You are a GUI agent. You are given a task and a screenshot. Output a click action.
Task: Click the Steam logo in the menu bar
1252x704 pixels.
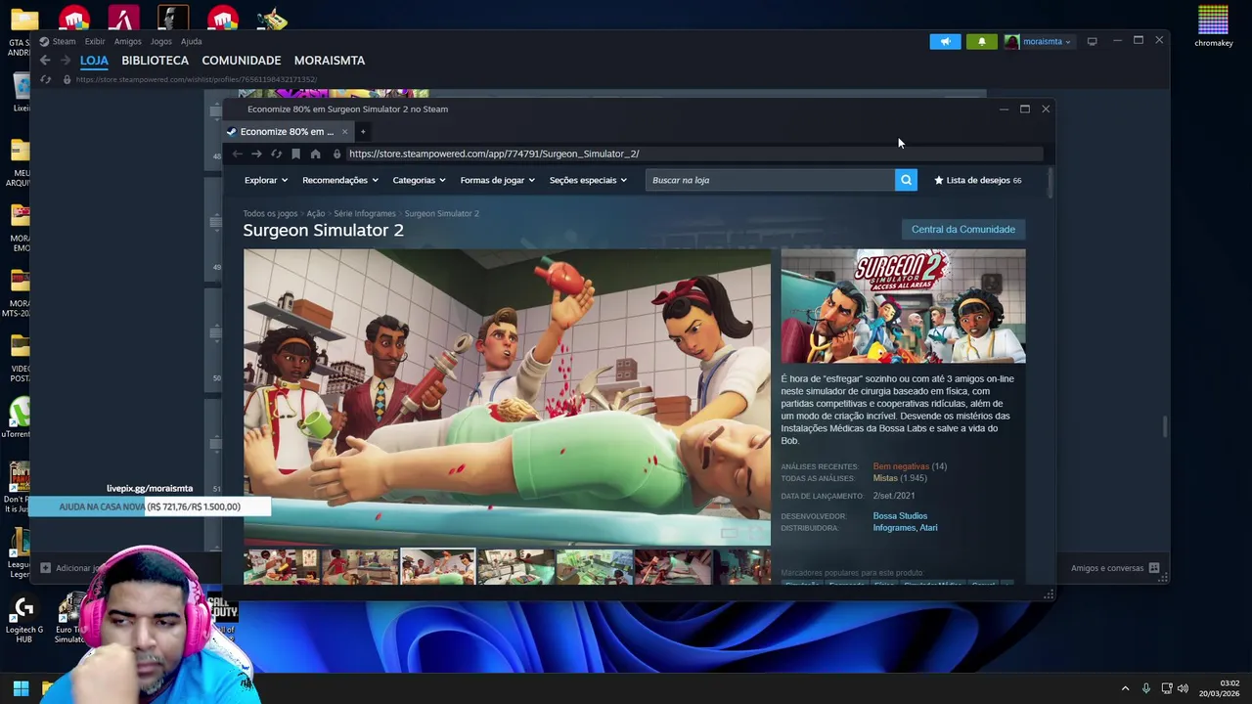pos(44,41)
